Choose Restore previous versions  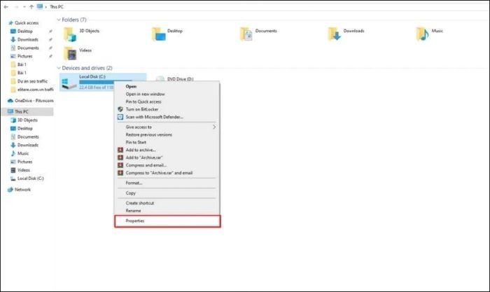pos(167,134)
